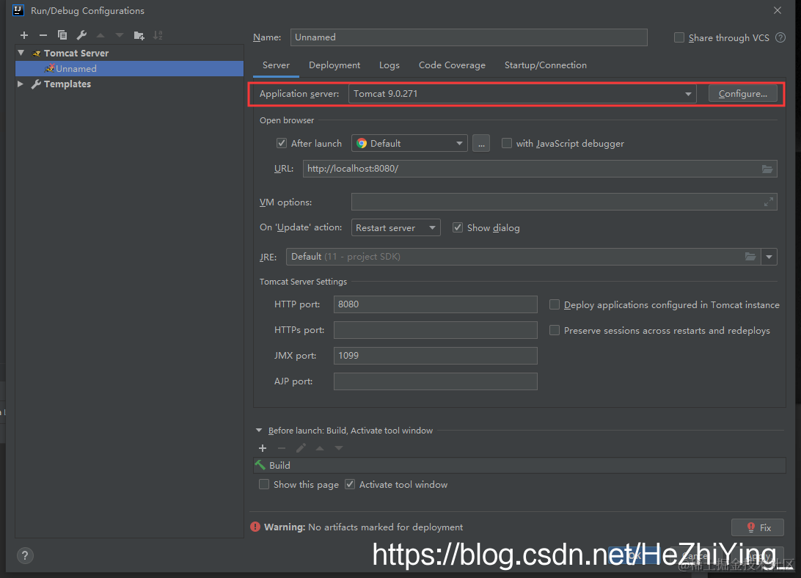Enable Preserve sessions across restarts
Viewport: 801px width, 578px height.
(555, 330)
